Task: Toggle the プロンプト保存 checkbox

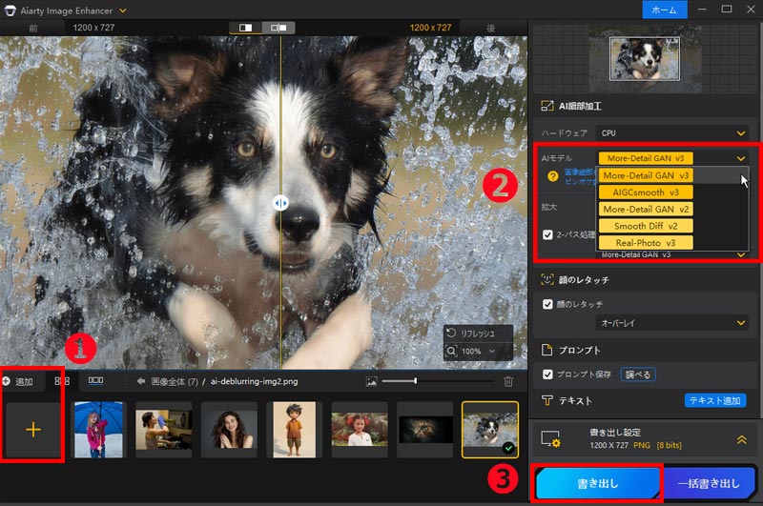Action: pos(547,374)
